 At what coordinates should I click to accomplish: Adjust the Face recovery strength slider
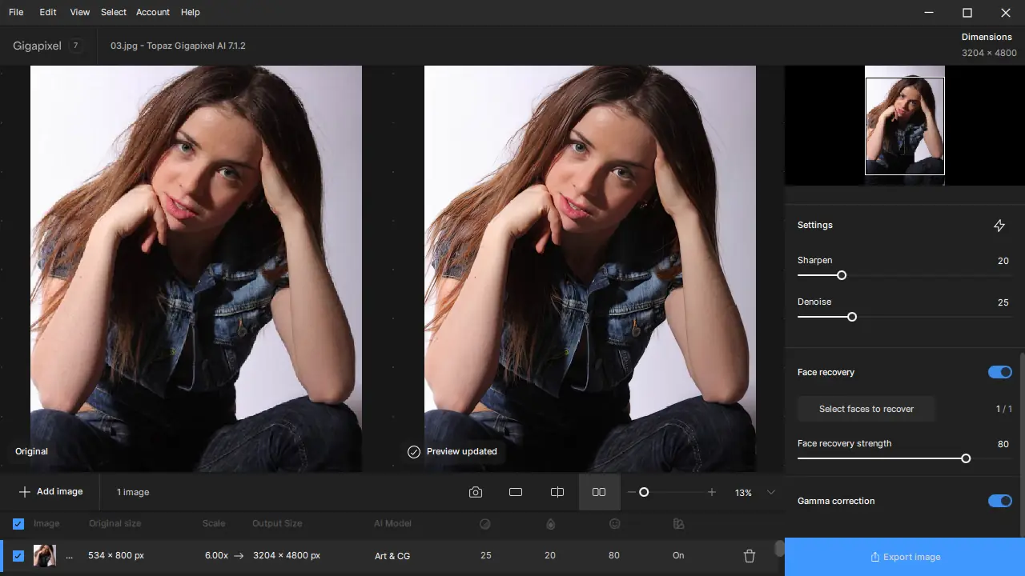coord(966,458)
